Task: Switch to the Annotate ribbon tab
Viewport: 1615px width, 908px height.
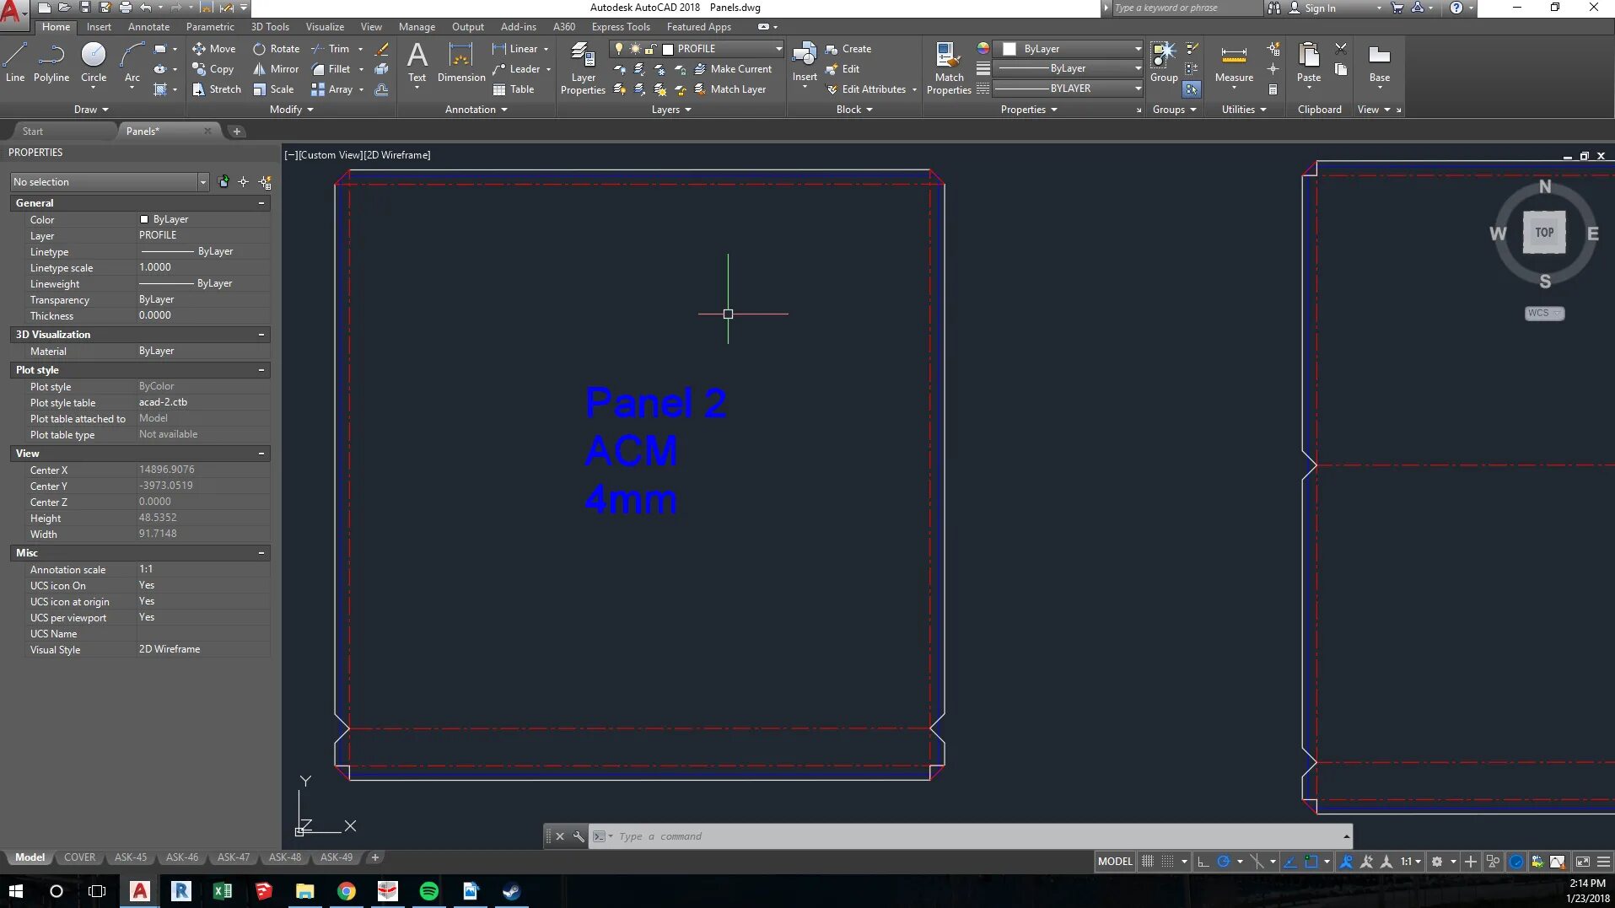Action: 148,27
